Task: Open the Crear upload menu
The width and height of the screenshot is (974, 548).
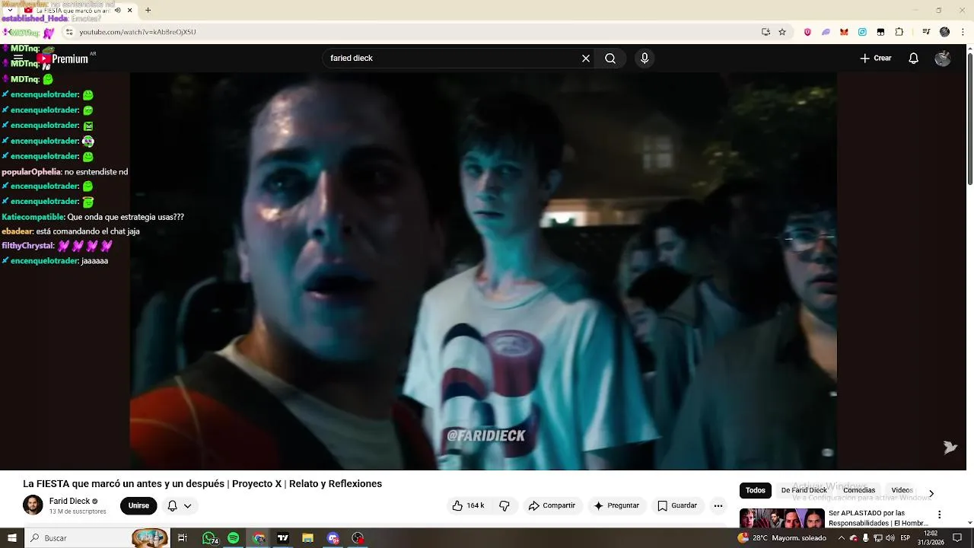Action: (875, 58)
